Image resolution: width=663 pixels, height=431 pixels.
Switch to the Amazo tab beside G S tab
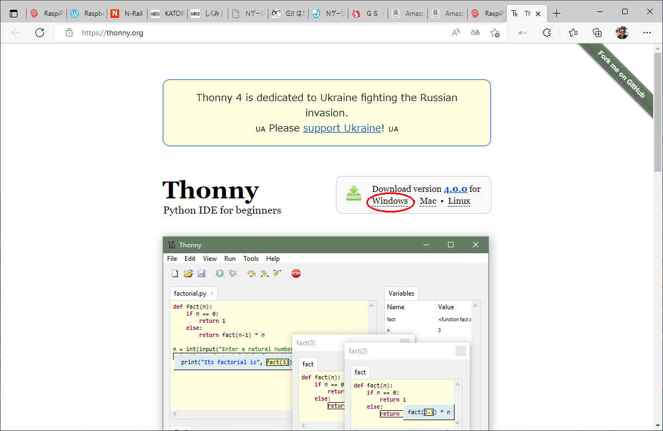pyautogui.click(x=407, y=14)
